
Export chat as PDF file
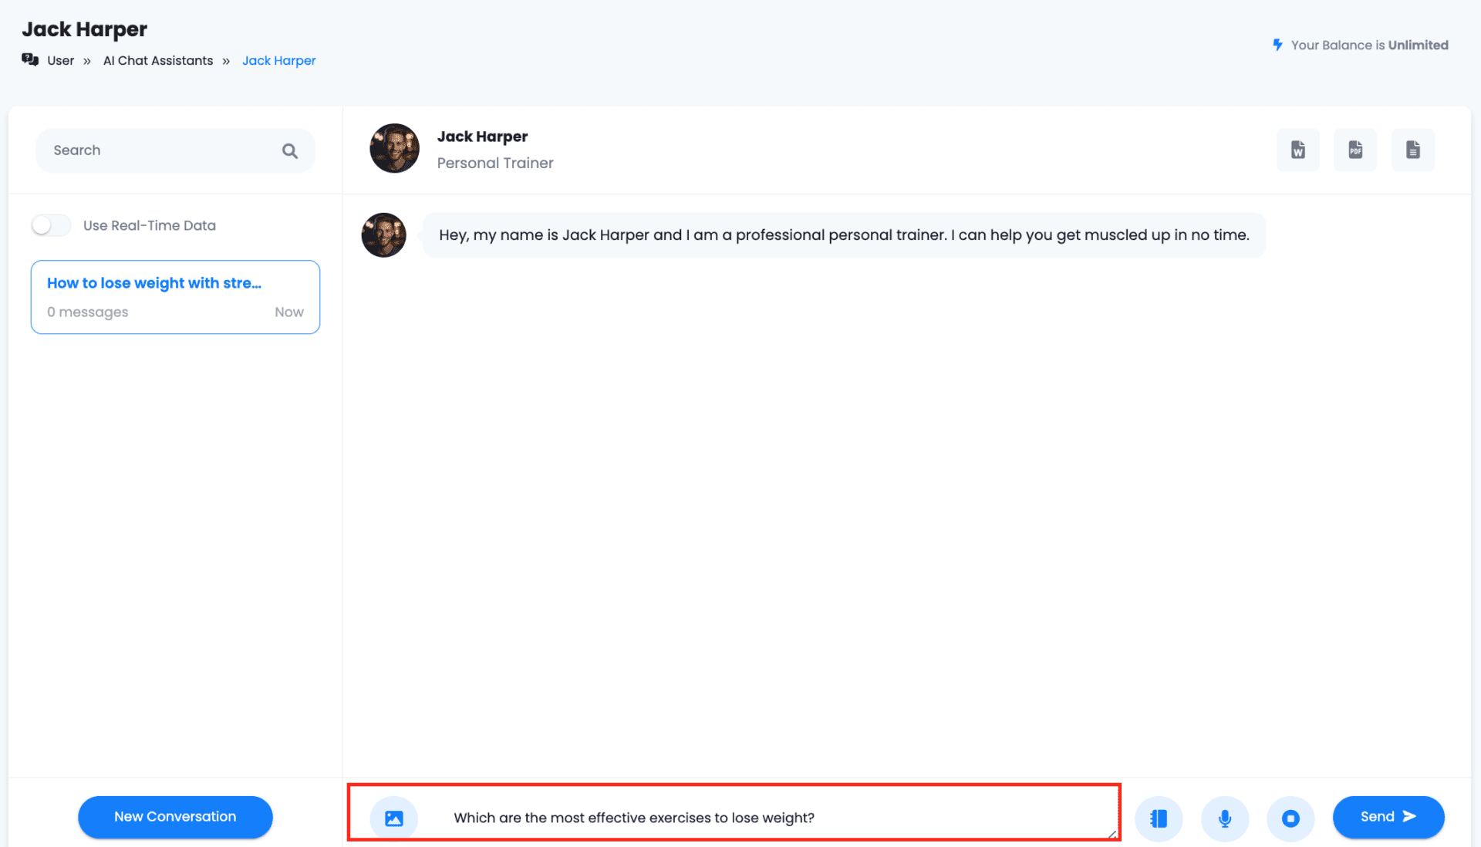click(1355, 150)
